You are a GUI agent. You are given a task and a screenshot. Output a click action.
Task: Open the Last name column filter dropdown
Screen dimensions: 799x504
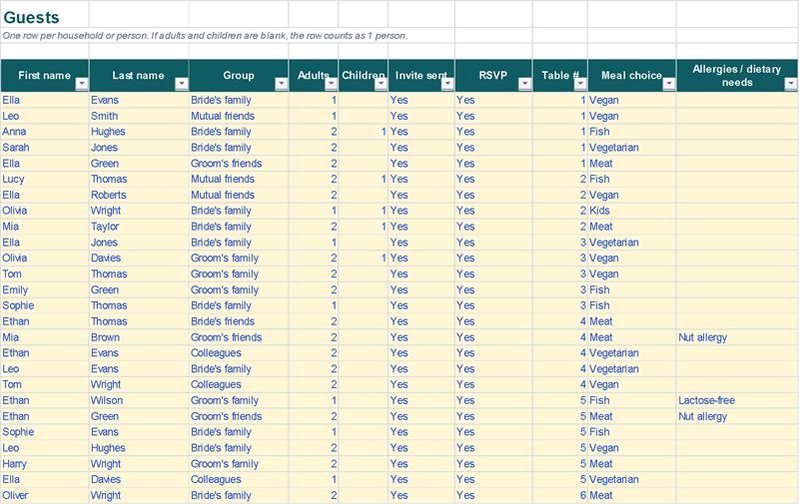click(x=182, y=84)
